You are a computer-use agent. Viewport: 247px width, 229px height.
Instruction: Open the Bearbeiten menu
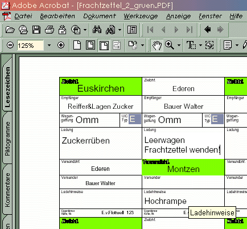click(57, 16)
